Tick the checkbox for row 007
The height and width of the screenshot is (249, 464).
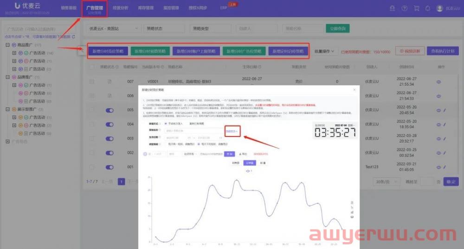point(92,81)
